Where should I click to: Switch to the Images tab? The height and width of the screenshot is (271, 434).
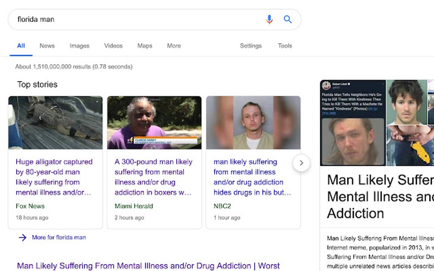click(x=79, y=45)
